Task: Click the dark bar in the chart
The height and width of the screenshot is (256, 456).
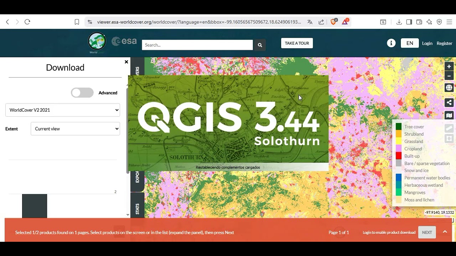Action: point(35,206)
